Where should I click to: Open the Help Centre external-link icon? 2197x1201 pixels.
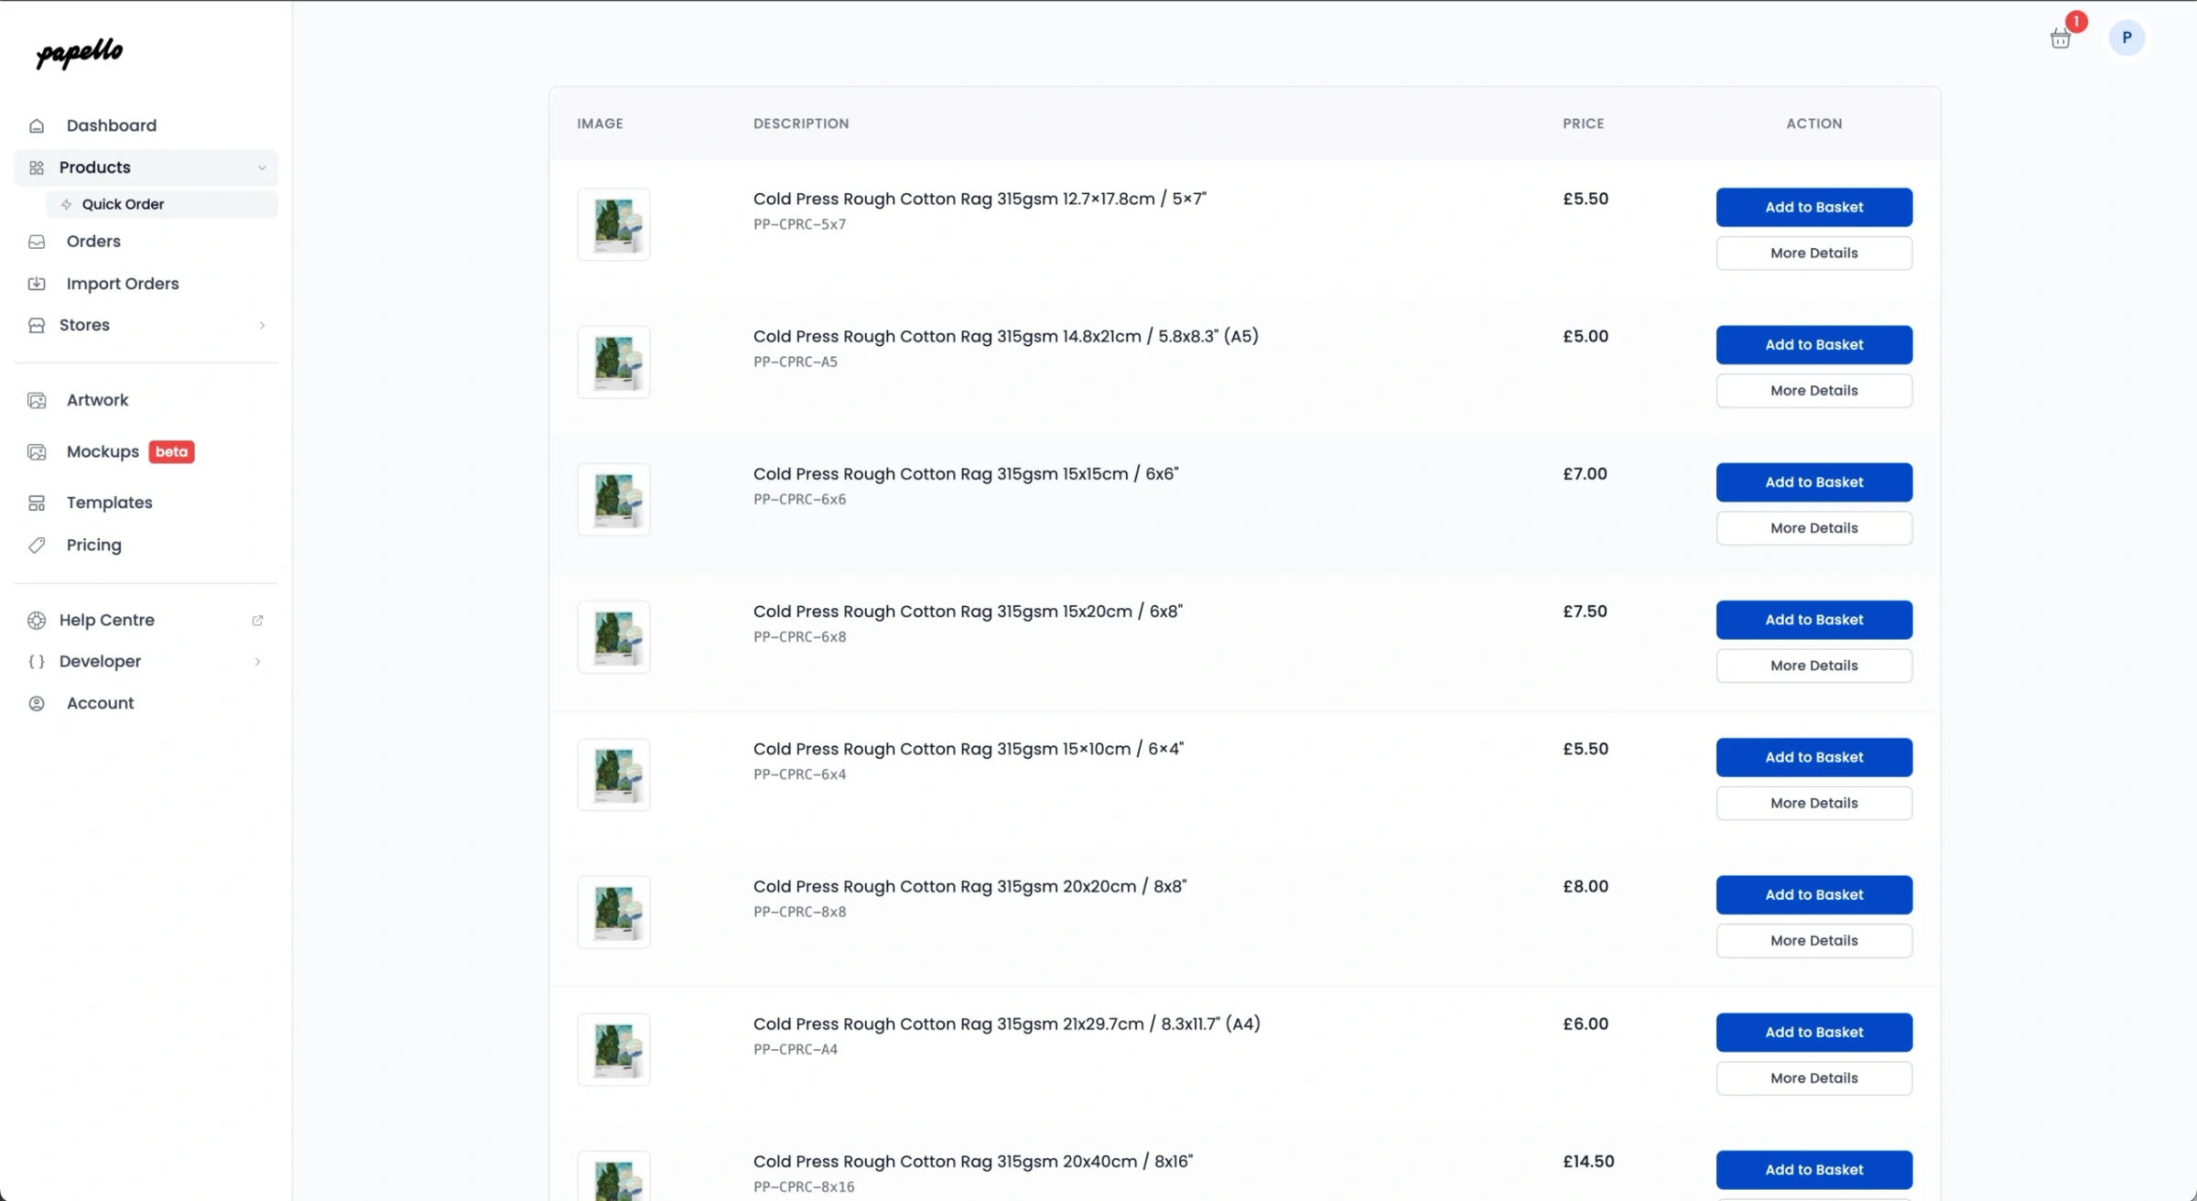coord(257,620)
